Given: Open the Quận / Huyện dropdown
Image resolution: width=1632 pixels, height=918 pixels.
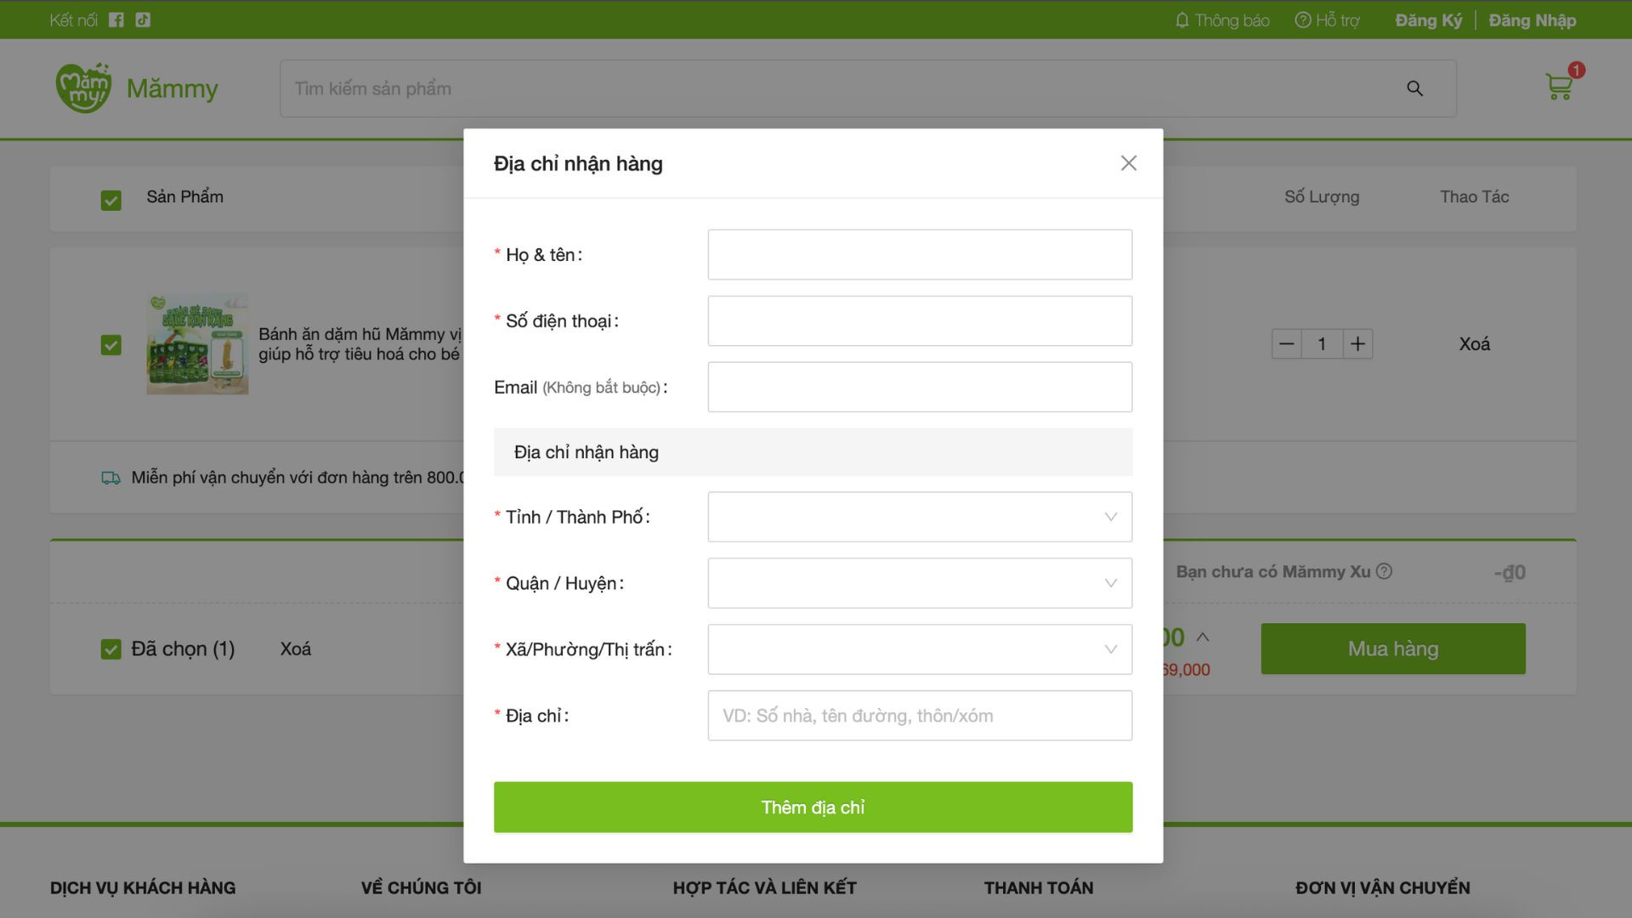Looking at the screenshot, I should [920, 583].
